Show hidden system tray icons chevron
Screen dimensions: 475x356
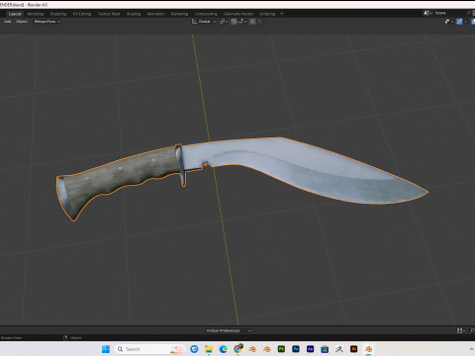pyautogui.click(x=471, y=349)
